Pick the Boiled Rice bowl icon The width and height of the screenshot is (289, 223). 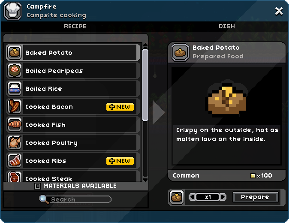pos(15,88)
